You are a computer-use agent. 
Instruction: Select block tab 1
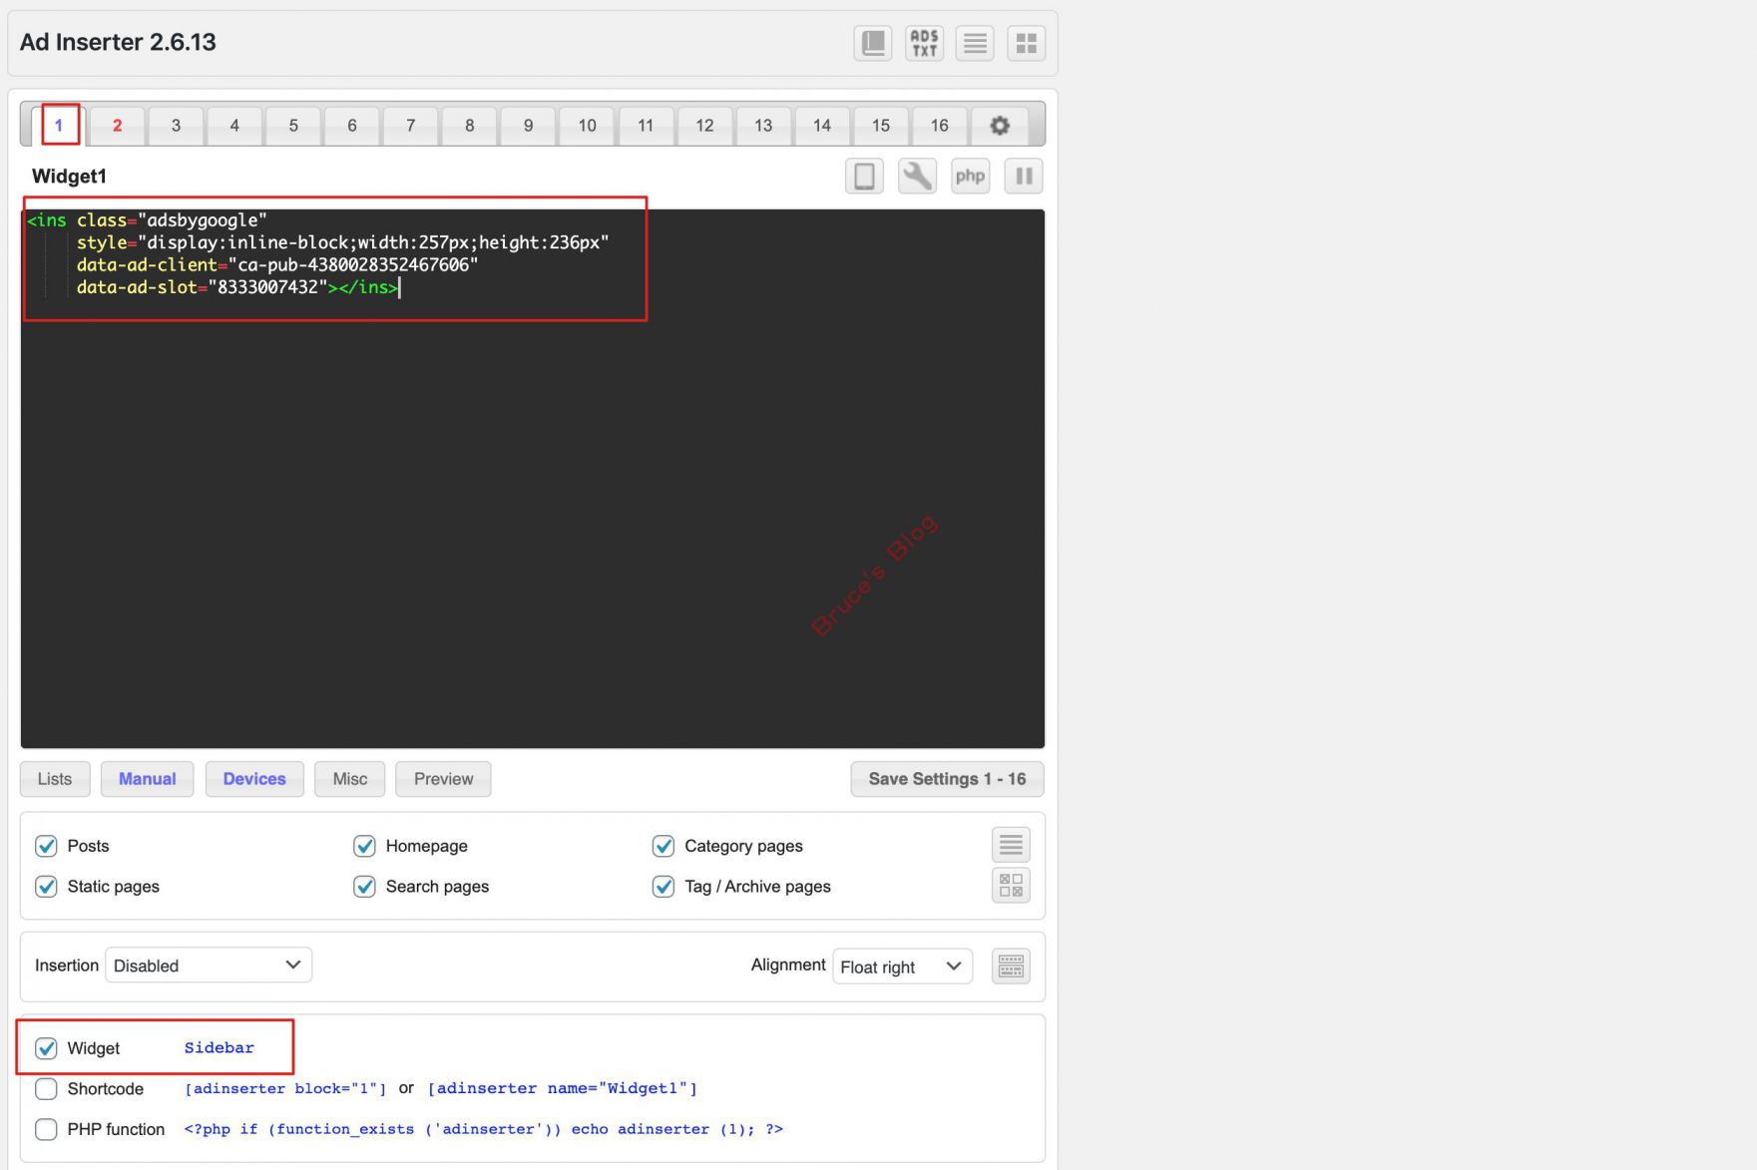click(x=59, y=126)
